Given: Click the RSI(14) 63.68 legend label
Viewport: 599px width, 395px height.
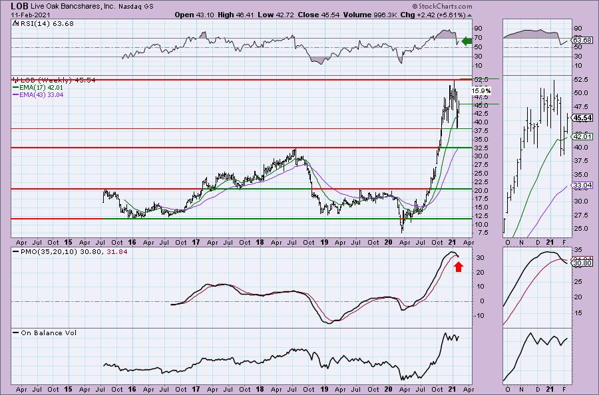Looking at the screenshot, I should click(x=46, y=24).
